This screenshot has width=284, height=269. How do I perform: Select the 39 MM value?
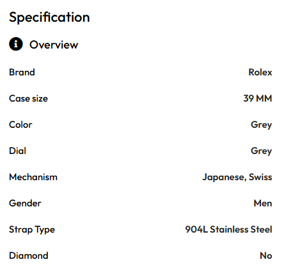pyautogui.click(x=258, y=98)
